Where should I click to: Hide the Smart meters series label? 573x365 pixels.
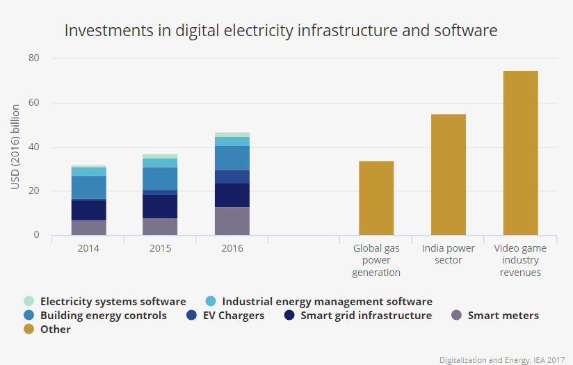[503, 316]
